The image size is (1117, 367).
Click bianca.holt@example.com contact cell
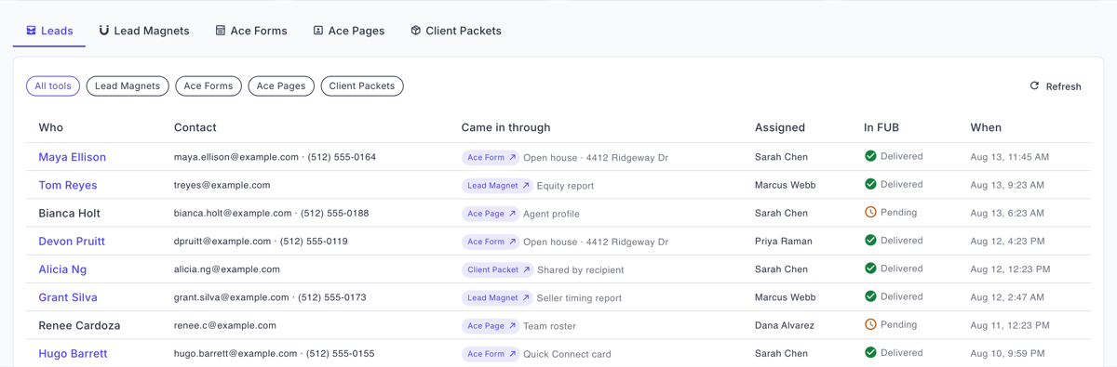tap(271, 213)
